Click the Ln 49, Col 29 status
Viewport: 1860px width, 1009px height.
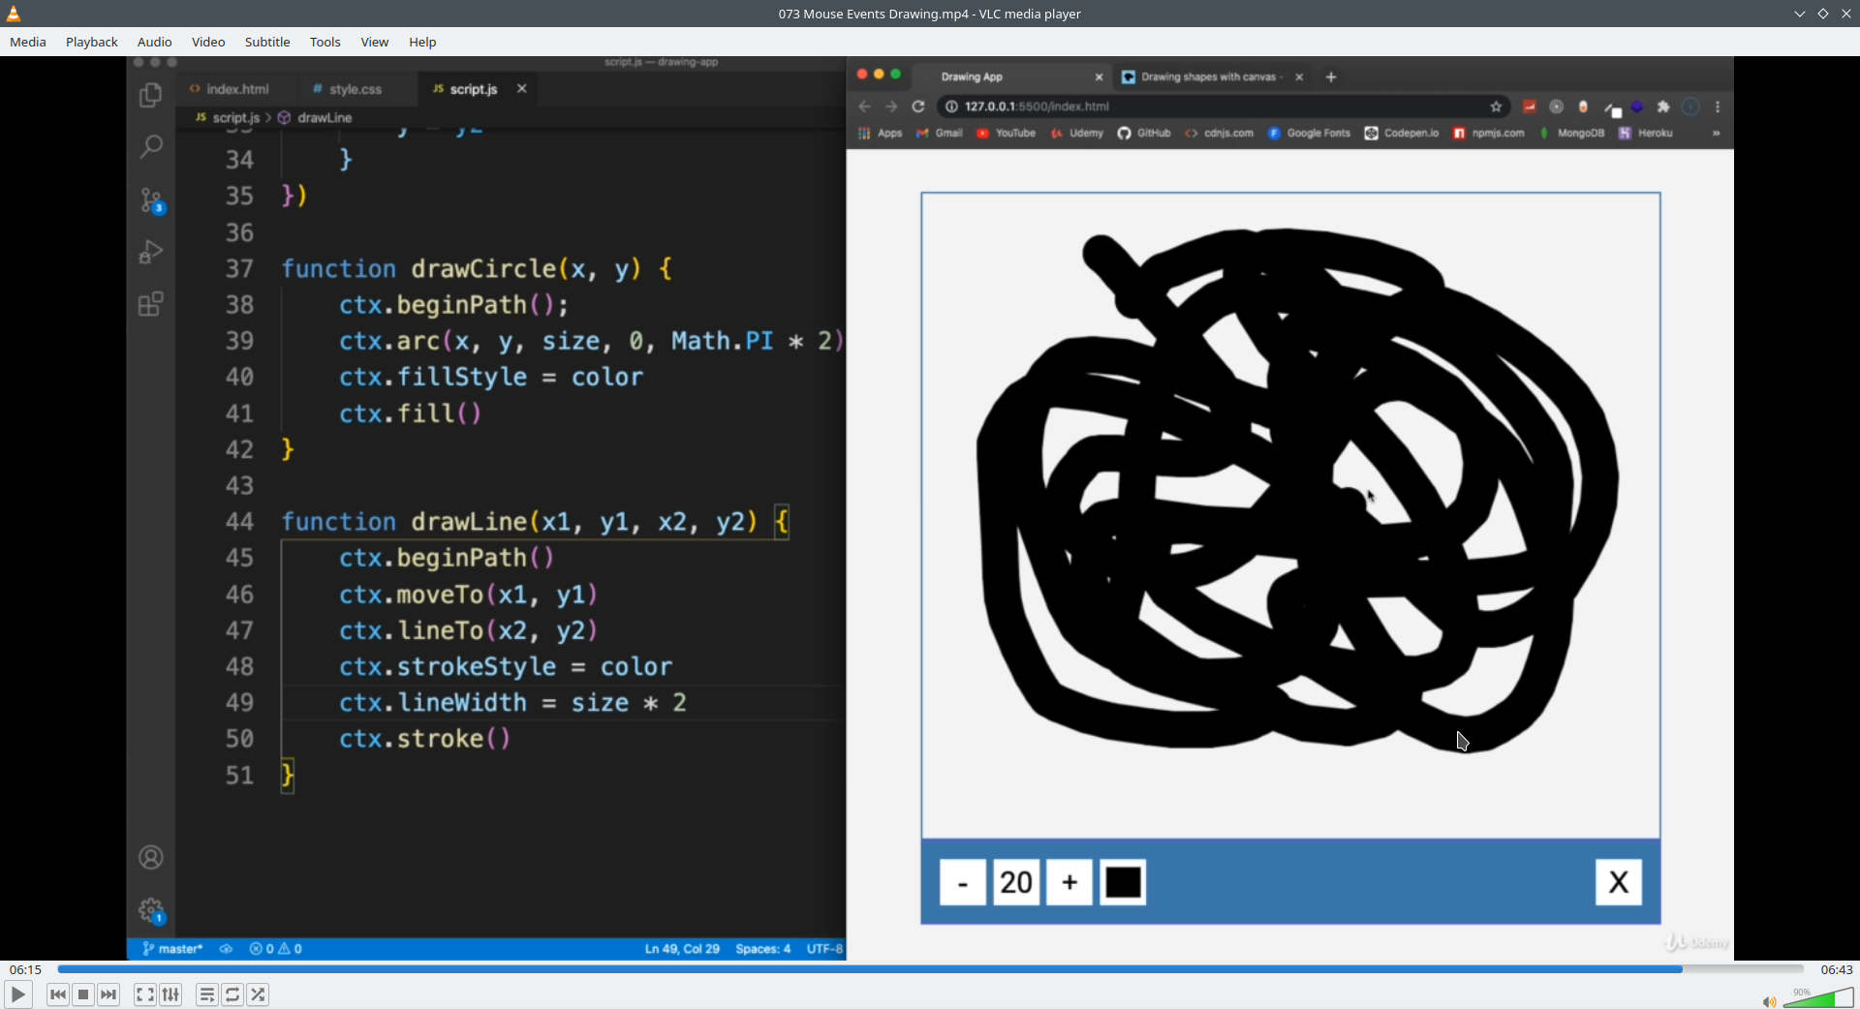[x=682, y=949]
